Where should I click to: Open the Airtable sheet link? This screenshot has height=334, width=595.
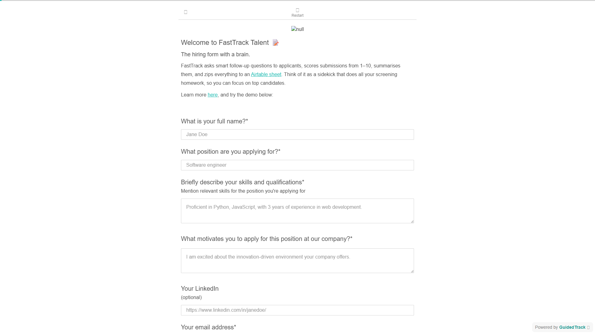[x=266, y=74]
